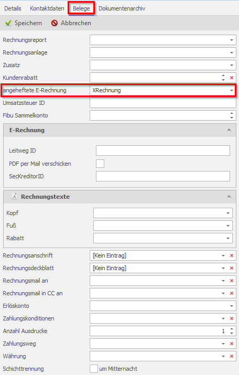The height and width of the screenshot is (375, 239).
Task: Clear Zahlungskonditionen using its red X
Action: (232, 318)
